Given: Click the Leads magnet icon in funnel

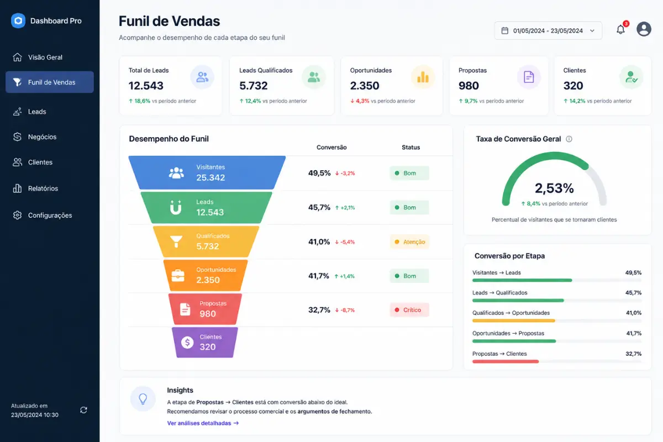Looking at the screenshot, I should point(176,208).
